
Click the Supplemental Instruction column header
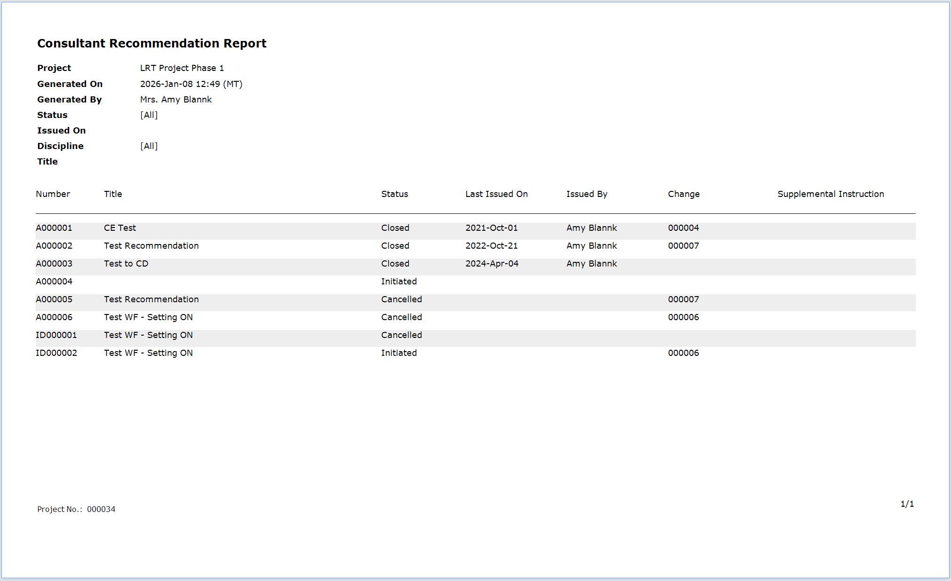[x=831, y=194]
